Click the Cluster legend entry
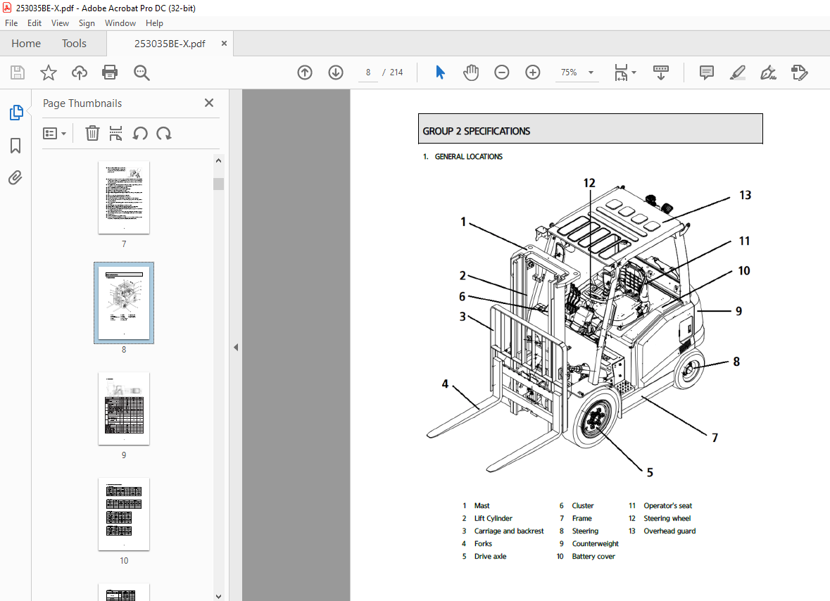This screenshot has width=830, height=601. [x=583, y=506]
